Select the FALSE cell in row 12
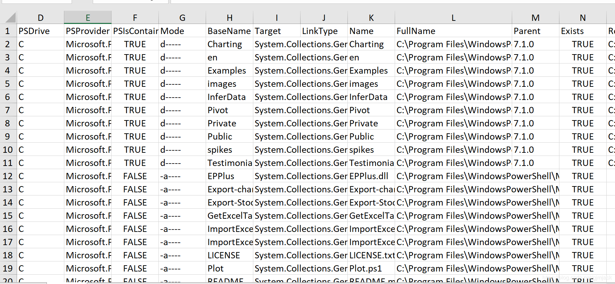This screenshot has height=284, width=615. (135, 176)
